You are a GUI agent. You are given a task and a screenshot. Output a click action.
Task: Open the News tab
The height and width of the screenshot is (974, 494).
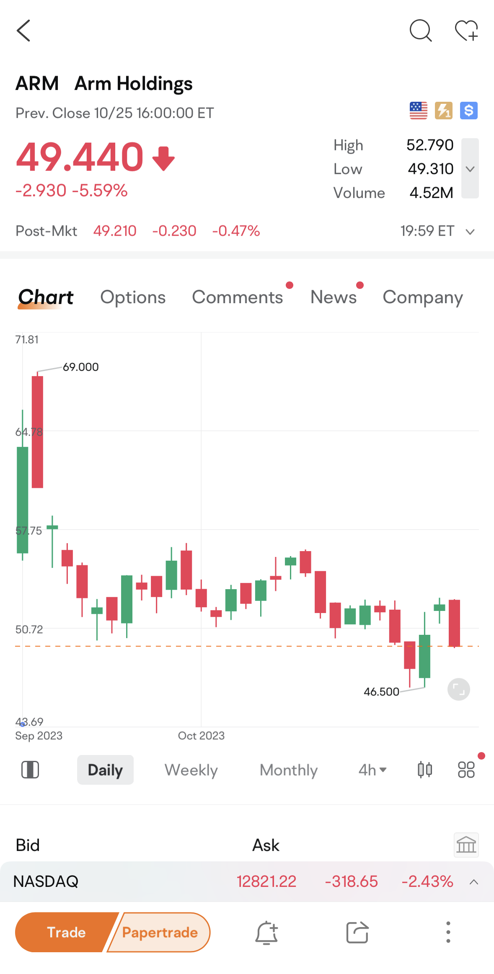pyautogui.click(x=334, y=297)
